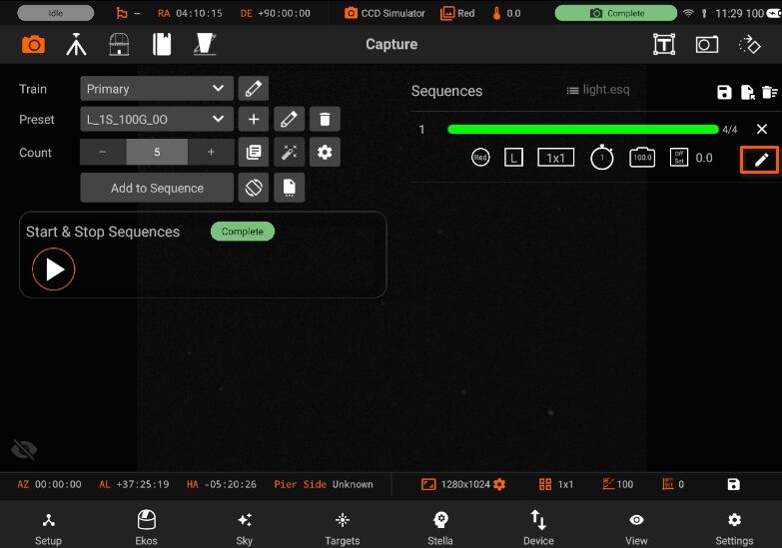
Task: Click Add to Sequence button
Action: [157, 188]
